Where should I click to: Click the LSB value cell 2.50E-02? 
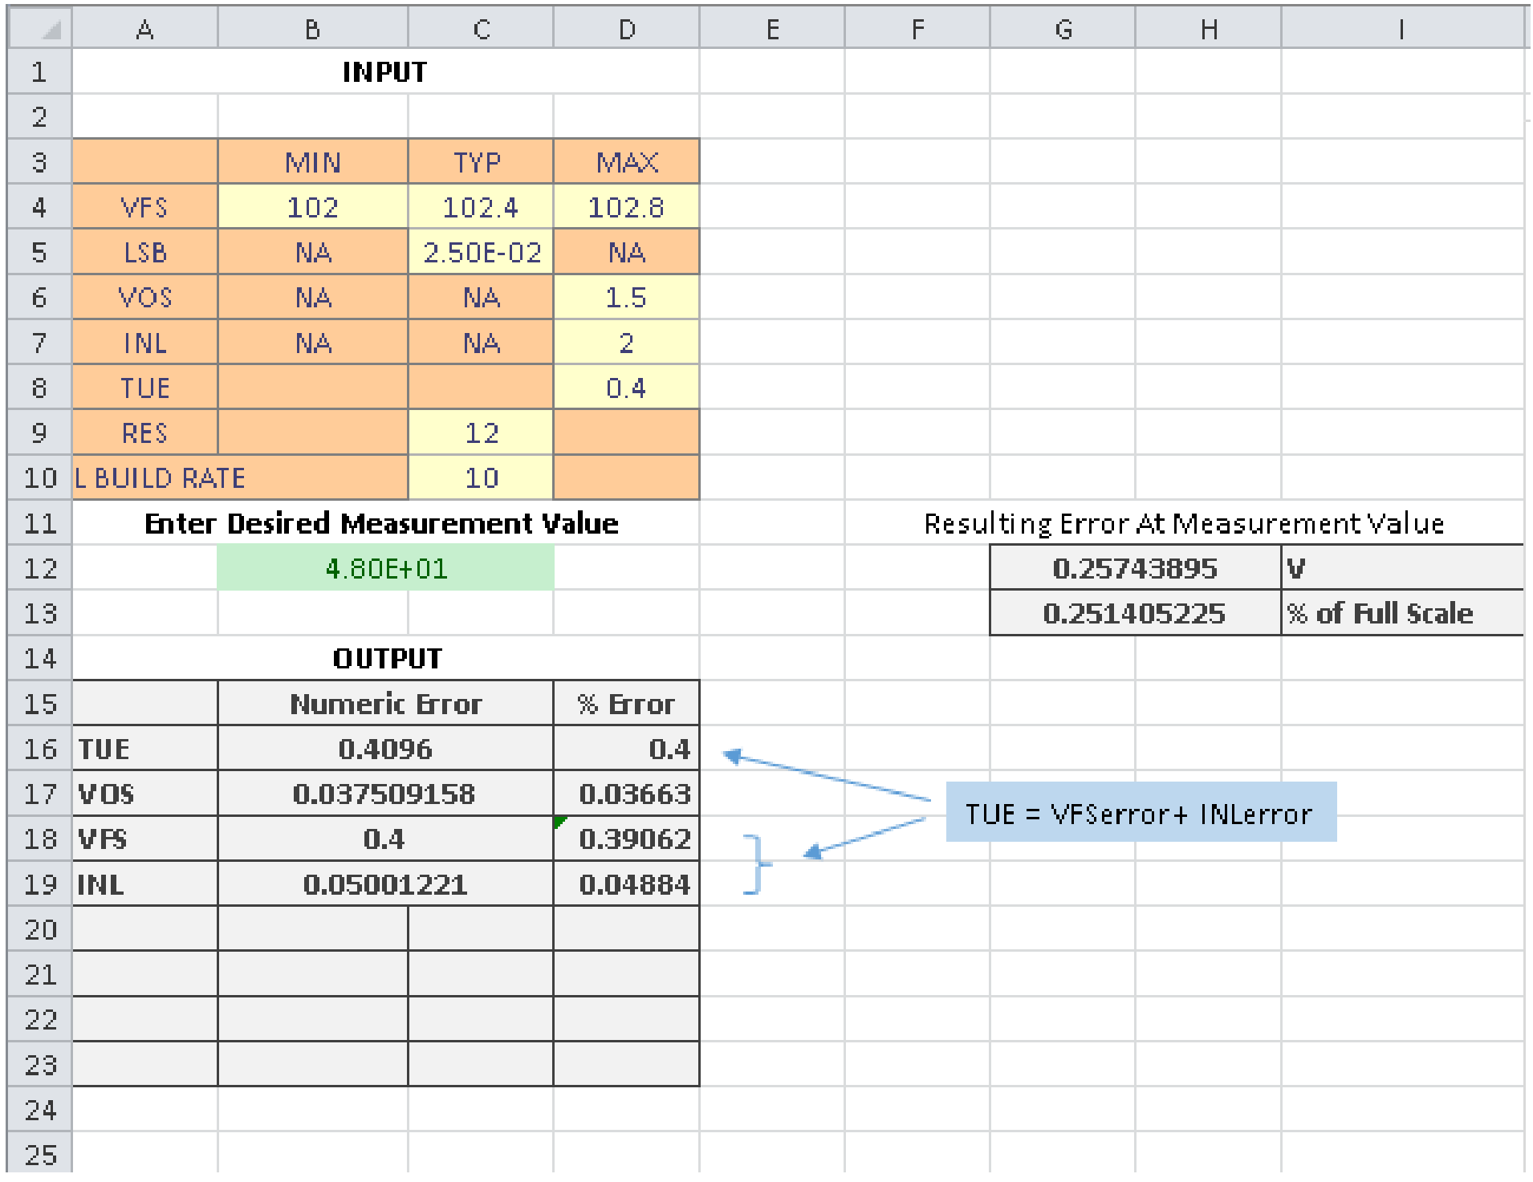tap(480, 252)
